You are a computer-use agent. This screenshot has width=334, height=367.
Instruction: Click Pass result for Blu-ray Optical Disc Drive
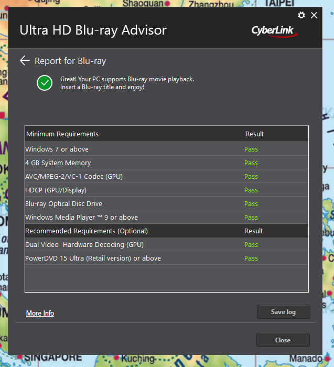pyautogui.click(x=251, y=204)
